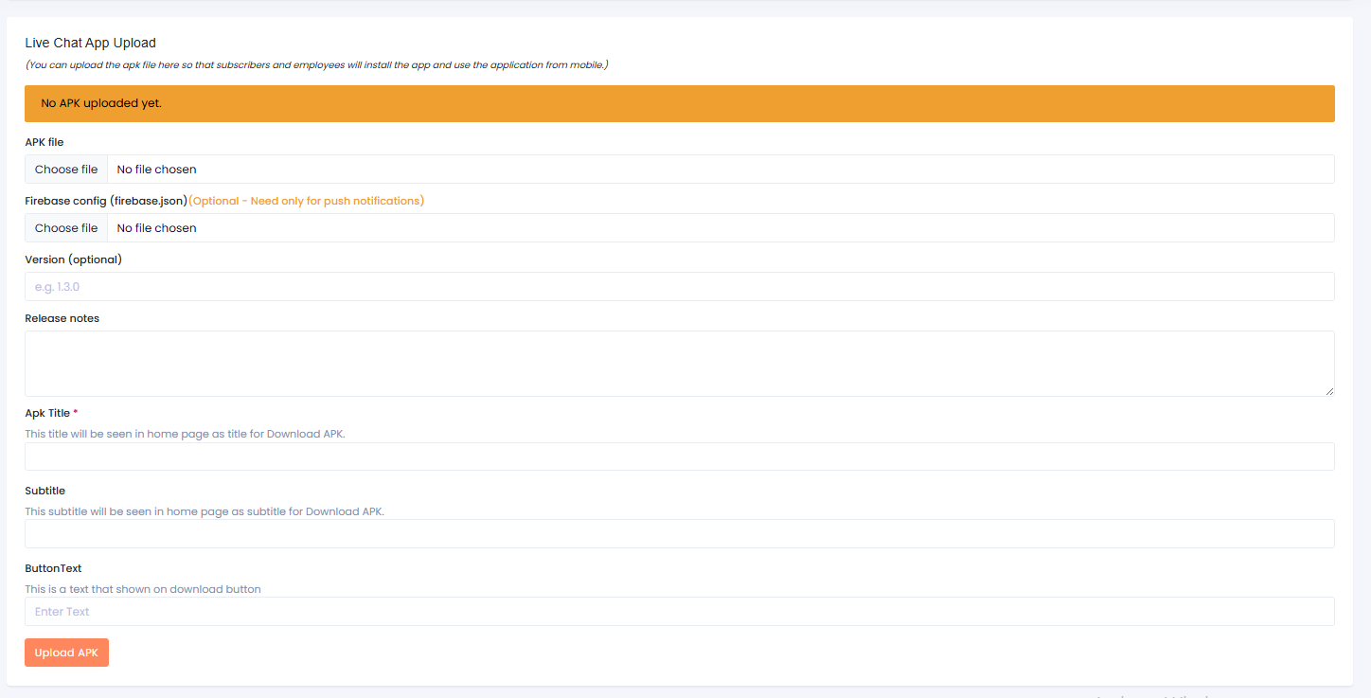Select the ButtonText 'Enter Text' field
The height and width of the screenshot is (698, 1371).
[x=679, y=612]
